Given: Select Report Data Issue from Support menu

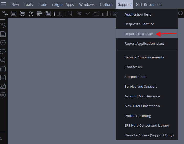Looking at the screenshot, I should pos(139,34).
